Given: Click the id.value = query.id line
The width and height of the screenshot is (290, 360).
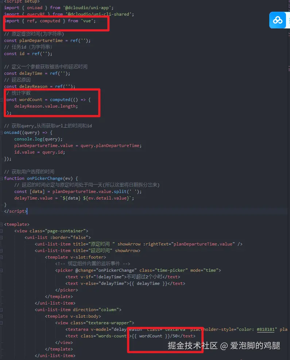Looking at the screenshot, I should pyautogui.click(x=39, y=152).
